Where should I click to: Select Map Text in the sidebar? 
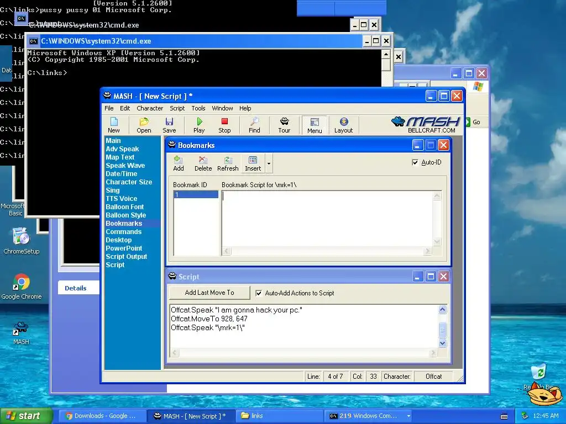[x=120, y=157]
